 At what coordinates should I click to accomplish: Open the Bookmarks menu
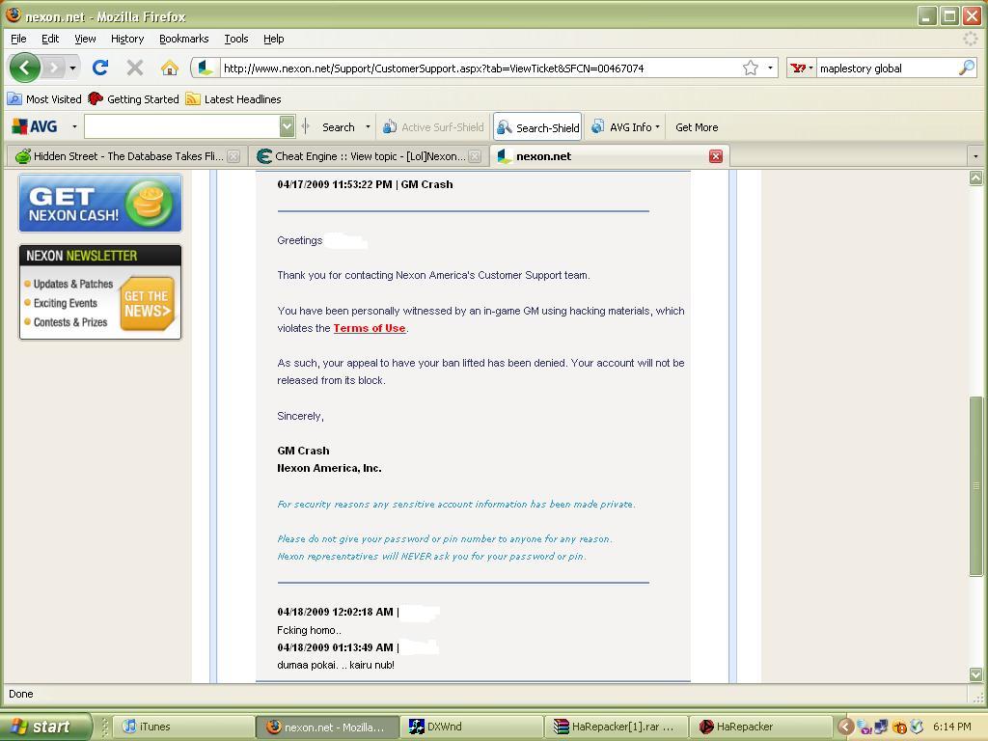coord(183,39)
